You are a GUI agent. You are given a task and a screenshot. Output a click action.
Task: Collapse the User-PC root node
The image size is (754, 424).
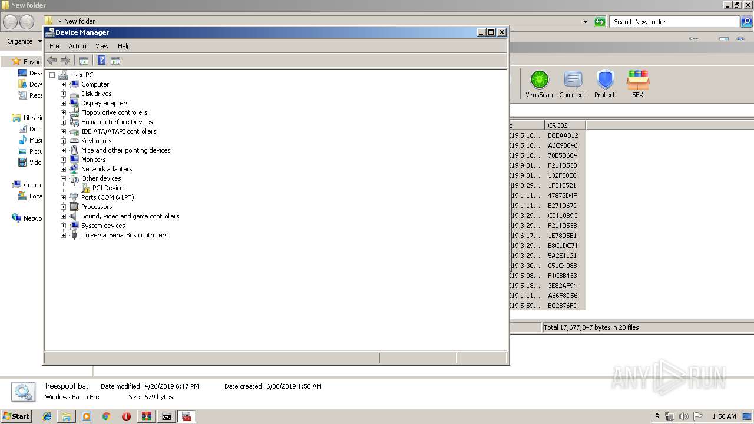tap(52, 75)
